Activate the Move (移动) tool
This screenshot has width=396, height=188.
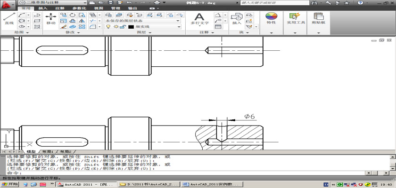tap(51, 18)
